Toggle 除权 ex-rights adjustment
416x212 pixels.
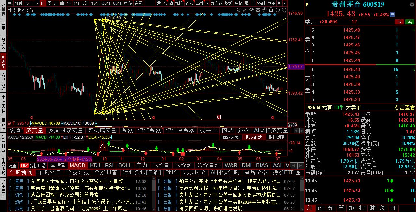[238, 3]
